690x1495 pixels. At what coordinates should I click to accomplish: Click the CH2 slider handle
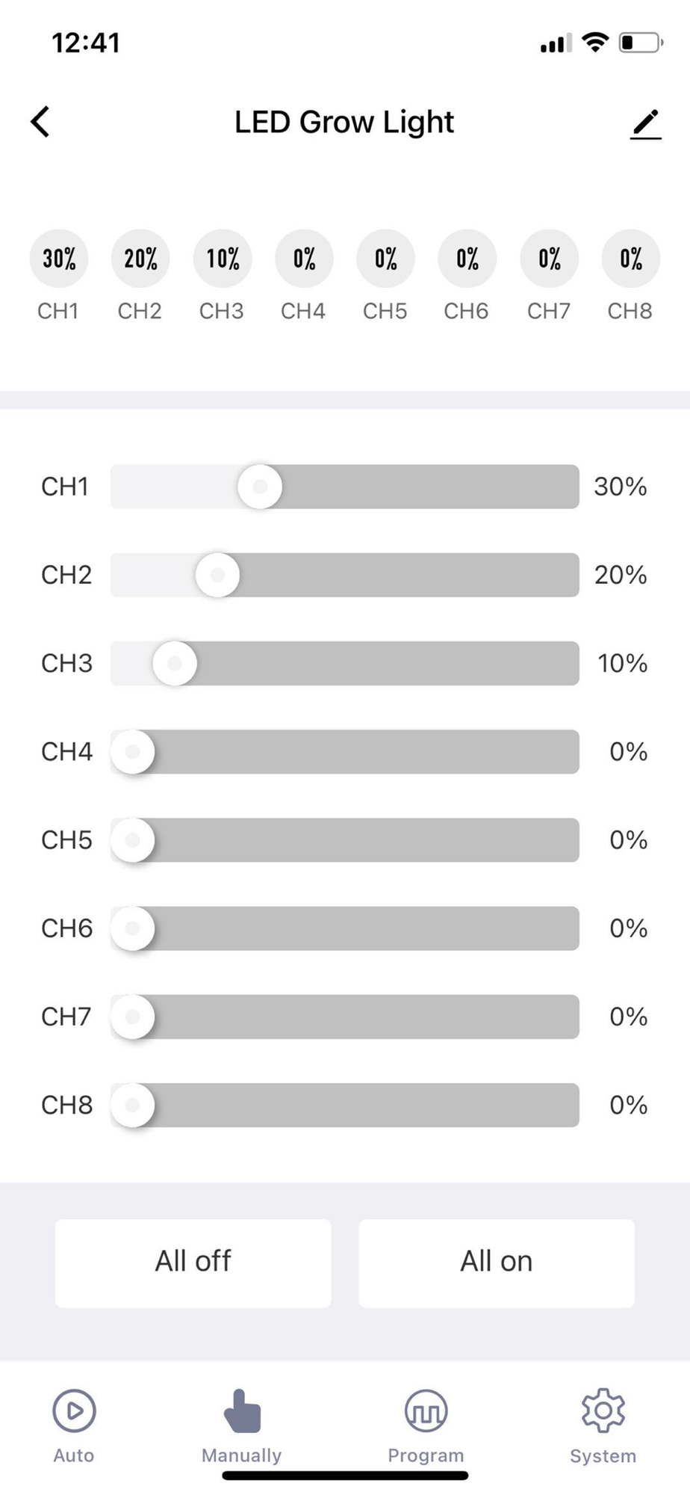pyautogui.click(x=217, y=575)
